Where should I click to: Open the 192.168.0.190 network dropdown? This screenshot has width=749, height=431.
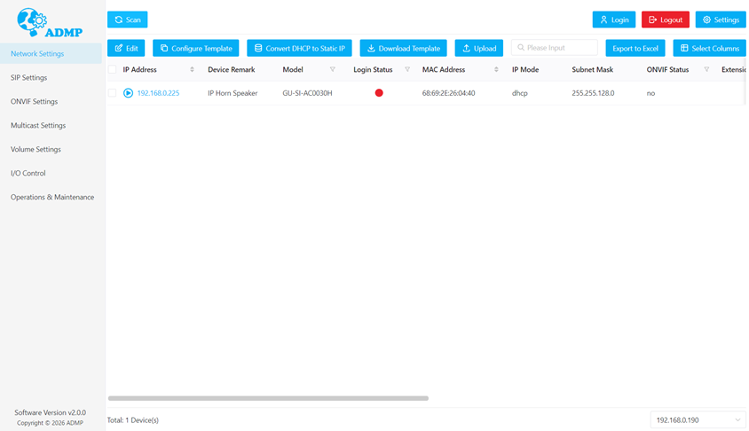click(x=698, y=420)
